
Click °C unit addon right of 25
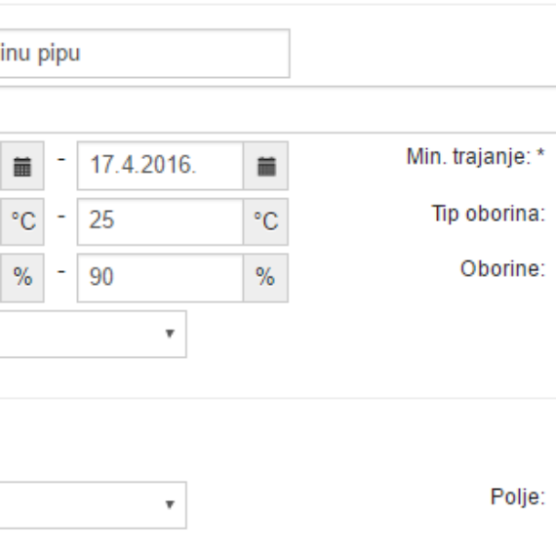[266, 221]
